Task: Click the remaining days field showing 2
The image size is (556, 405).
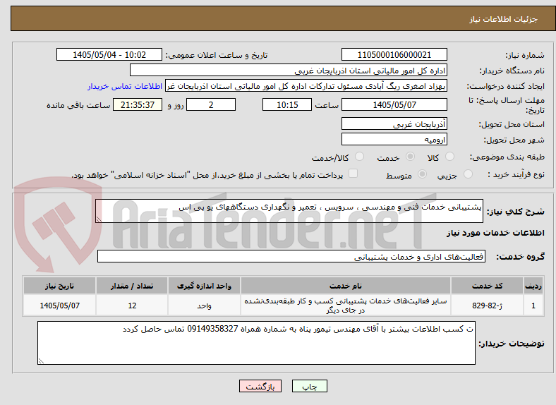Action: 211,104
